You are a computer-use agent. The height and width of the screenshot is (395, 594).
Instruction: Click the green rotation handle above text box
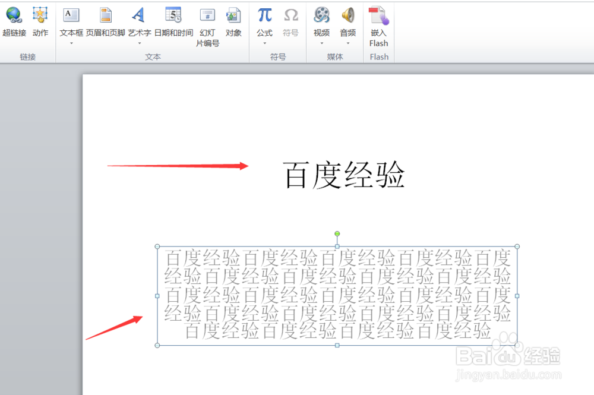[337, 233]
